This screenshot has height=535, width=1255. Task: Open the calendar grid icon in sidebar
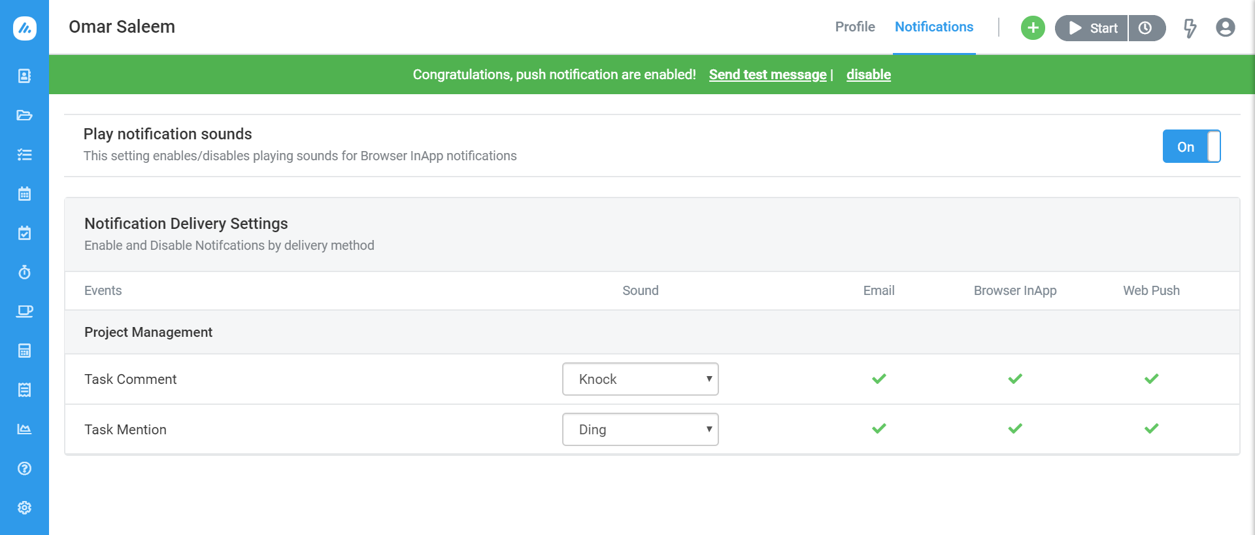[25, 194]
